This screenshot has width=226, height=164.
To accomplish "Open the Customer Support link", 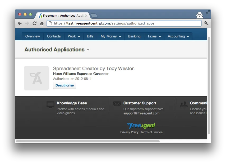I will [140, 103].
